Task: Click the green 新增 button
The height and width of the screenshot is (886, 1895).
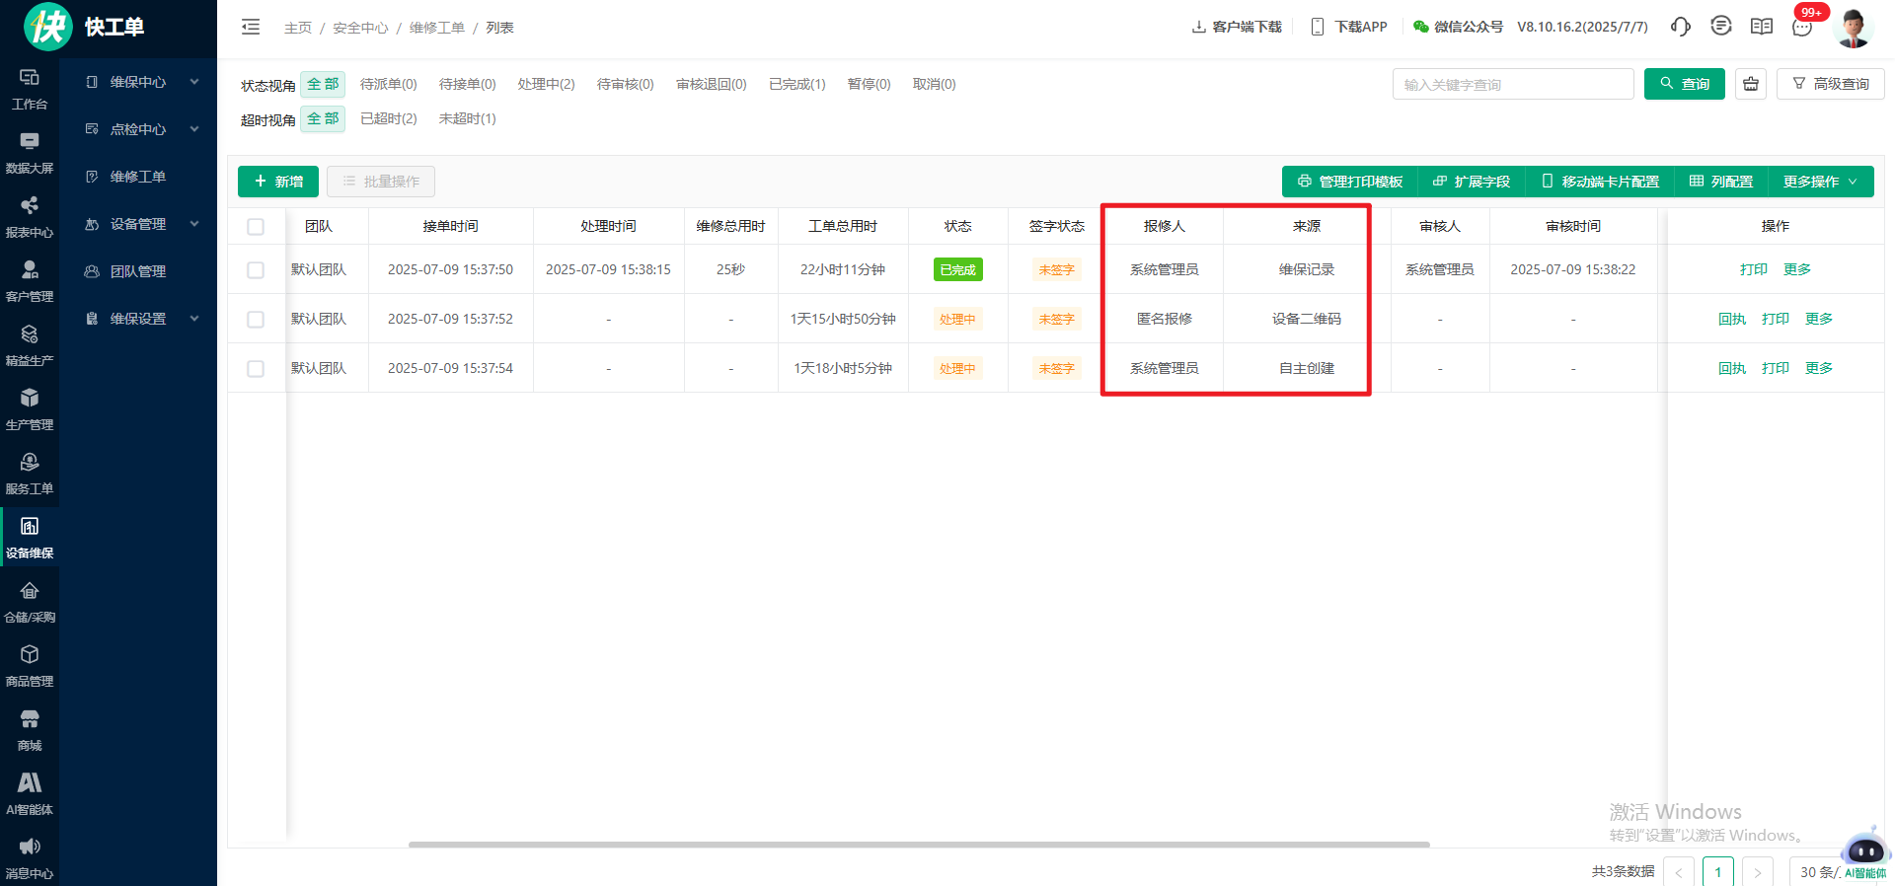Action: click(x=278, y=182)
